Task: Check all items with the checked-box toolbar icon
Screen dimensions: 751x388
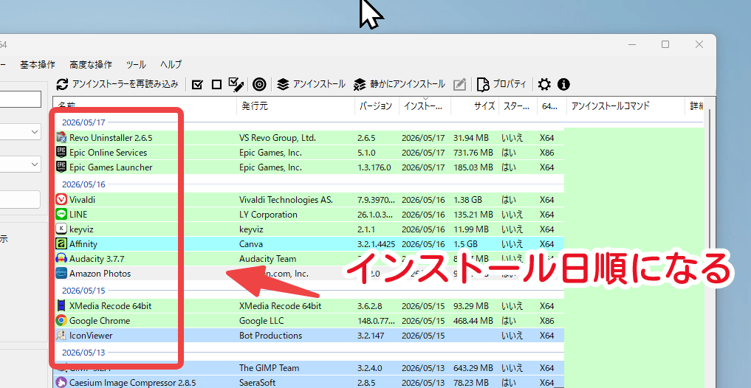Action: pyautogui.click(x=197, y=85)
